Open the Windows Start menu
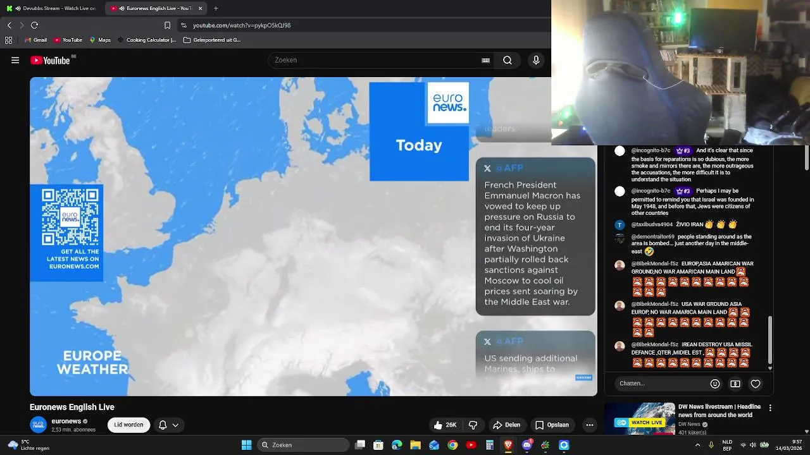This screenshot has width=810, height=455. point(246,445)
